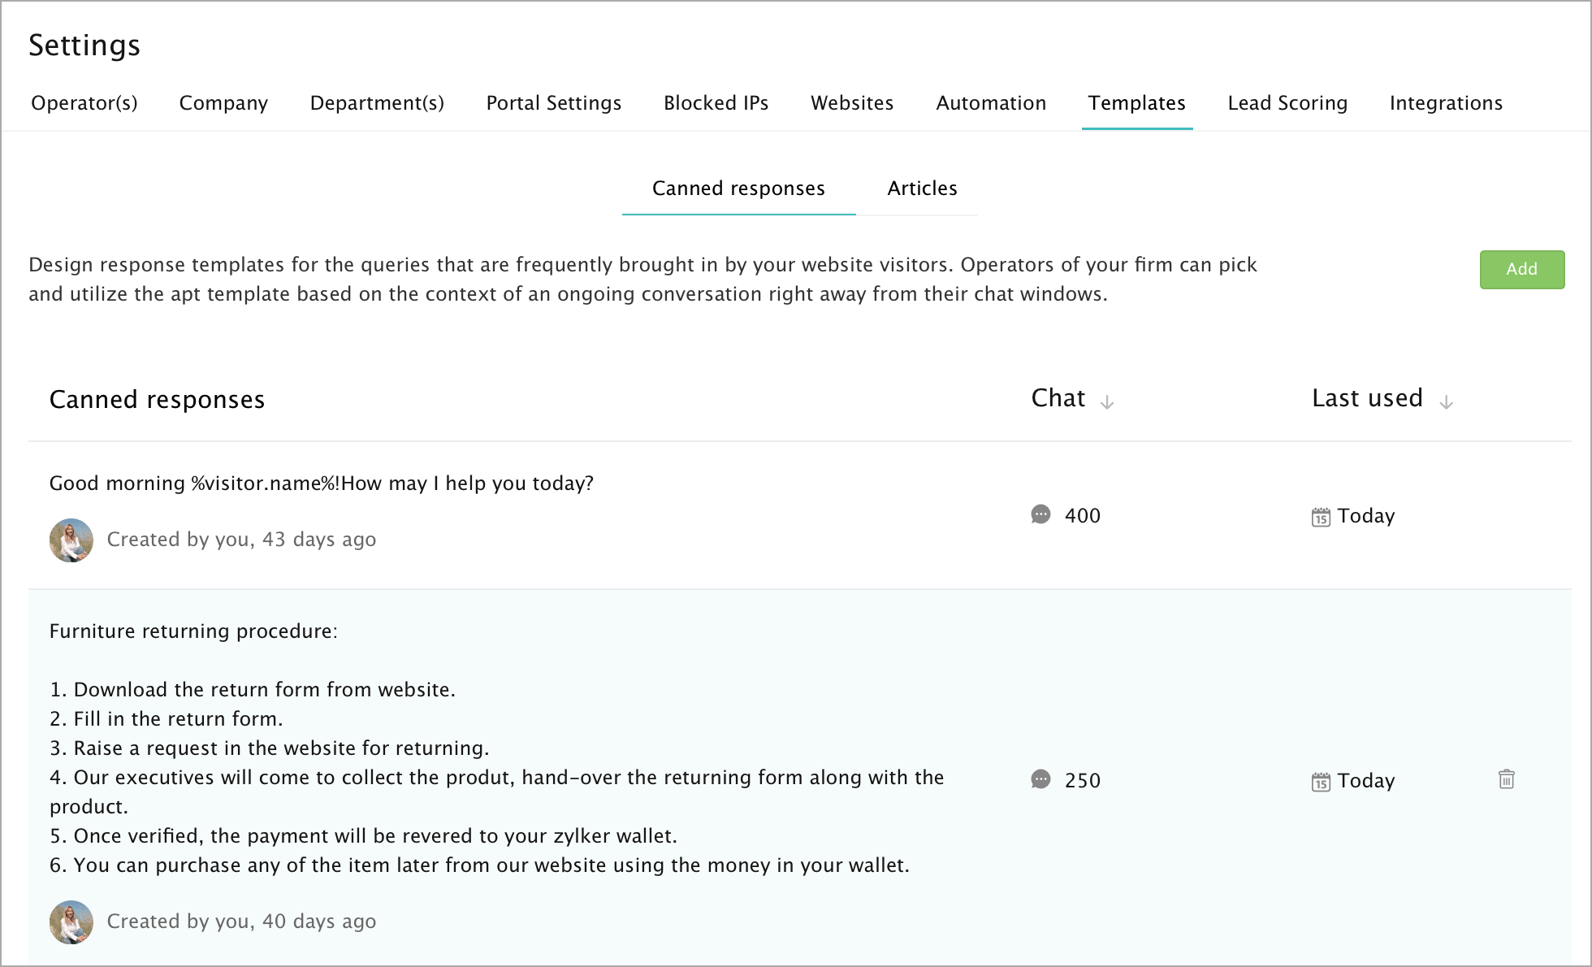Click 'Created by you, 43 days ago'
Viewport: 1592px width, 967px height.
[241, 540]
